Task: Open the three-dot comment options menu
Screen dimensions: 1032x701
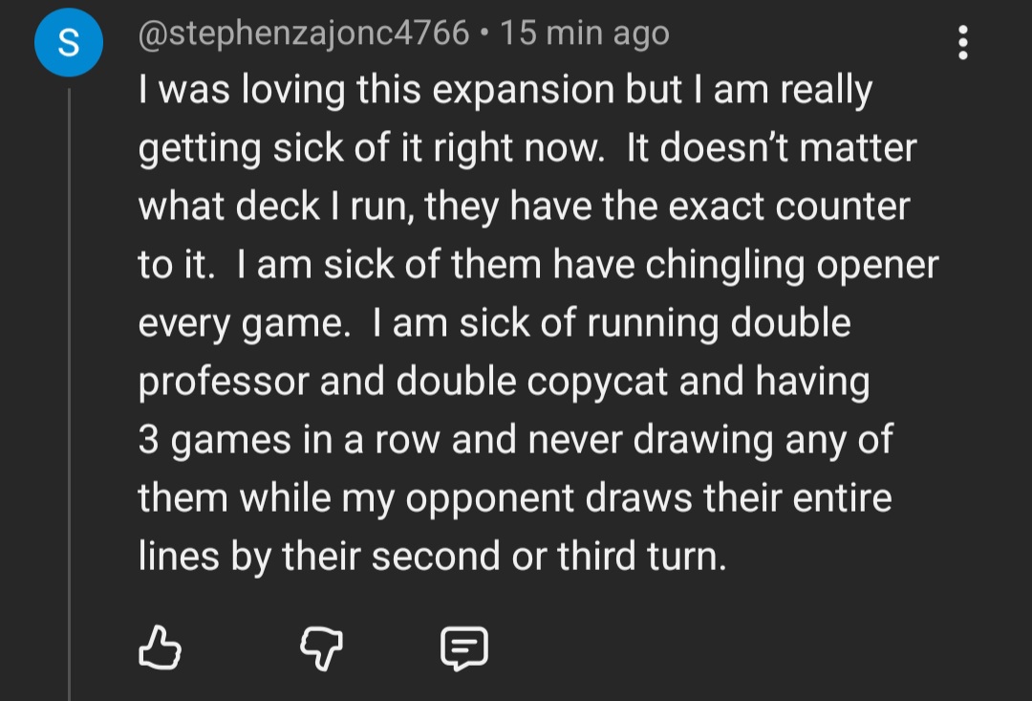Action: [962, 43]
